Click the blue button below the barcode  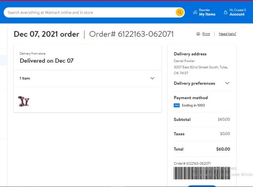pyautogui.click(x=201, y=186)
